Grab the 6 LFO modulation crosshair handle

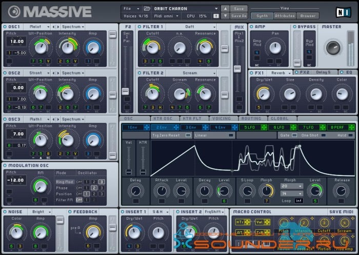pos(293,127)
